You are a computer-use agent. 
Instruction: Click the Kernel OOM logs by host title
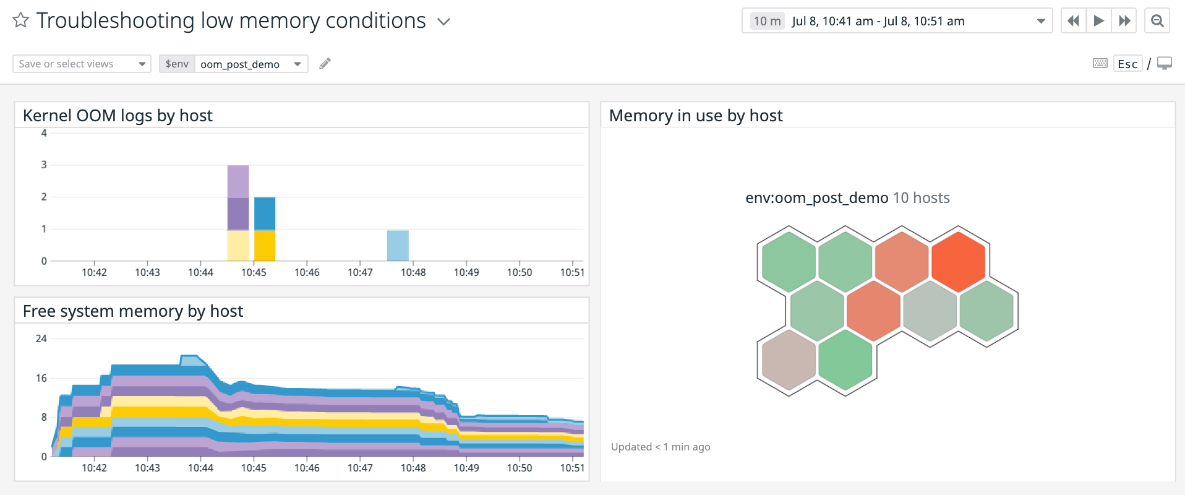(118, 116)
